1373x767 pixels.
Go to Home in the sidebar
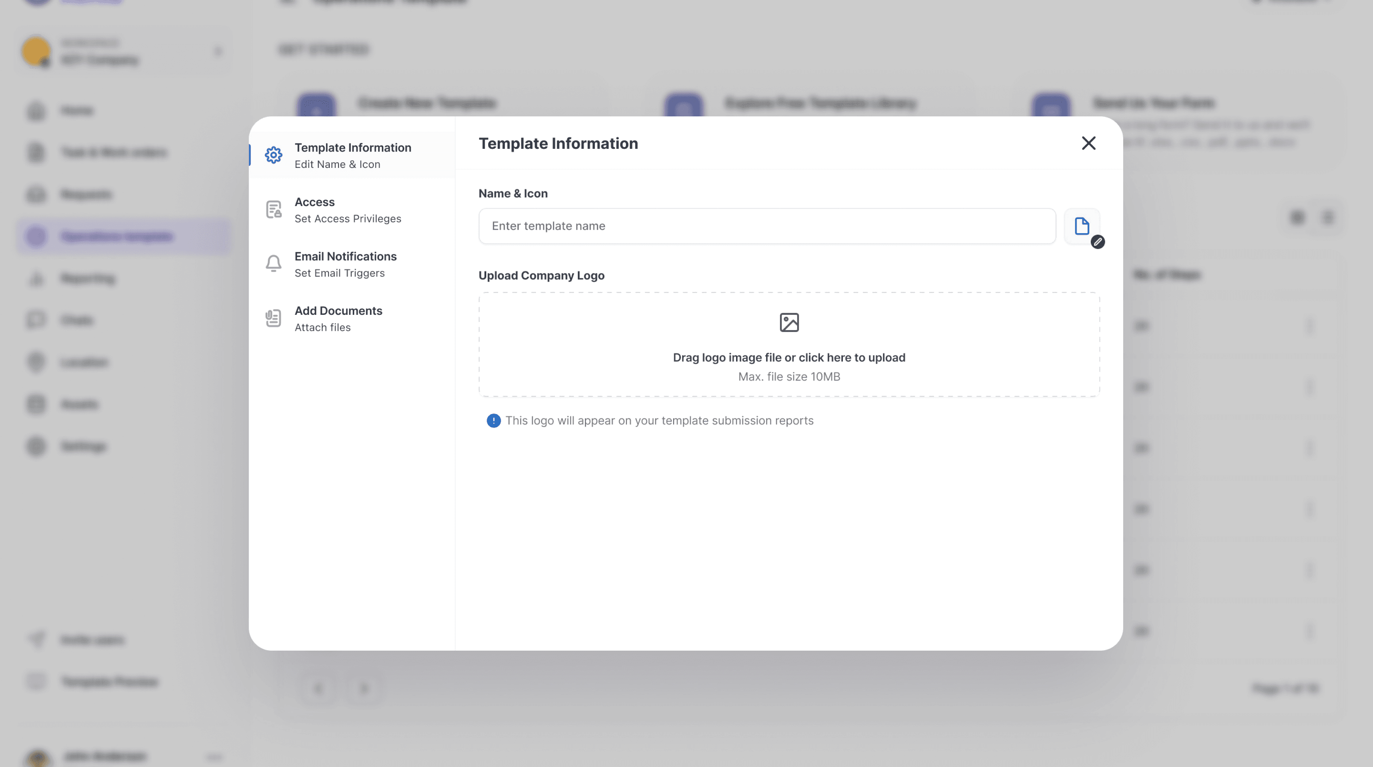[x=77, y=110]
